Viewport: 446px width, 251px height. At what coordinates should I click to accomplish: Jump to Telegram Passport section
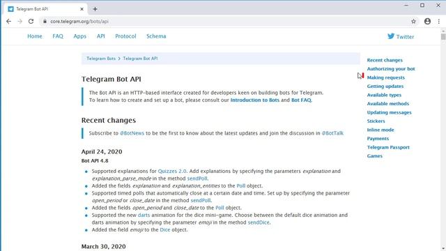click(388, 147)
